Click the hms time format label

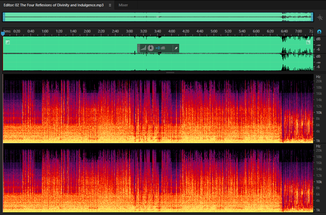click(7, 31)
